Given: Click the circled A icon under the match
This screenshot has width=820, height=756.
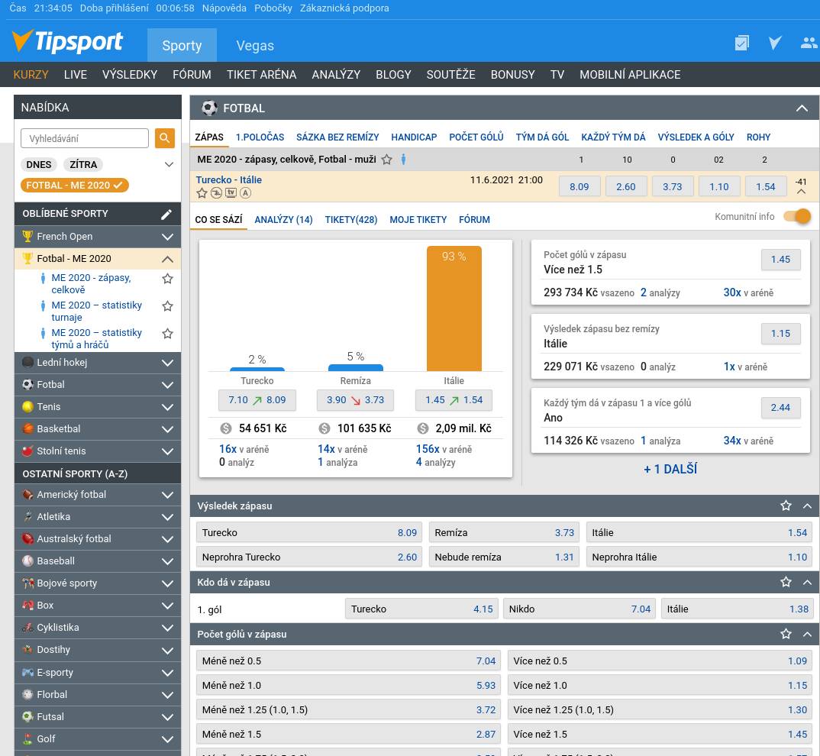Looking at the screenshot, I should point(245,193).
